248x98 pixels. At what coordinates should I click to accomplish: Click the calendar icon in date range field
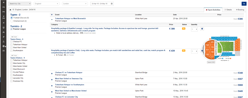112,3
